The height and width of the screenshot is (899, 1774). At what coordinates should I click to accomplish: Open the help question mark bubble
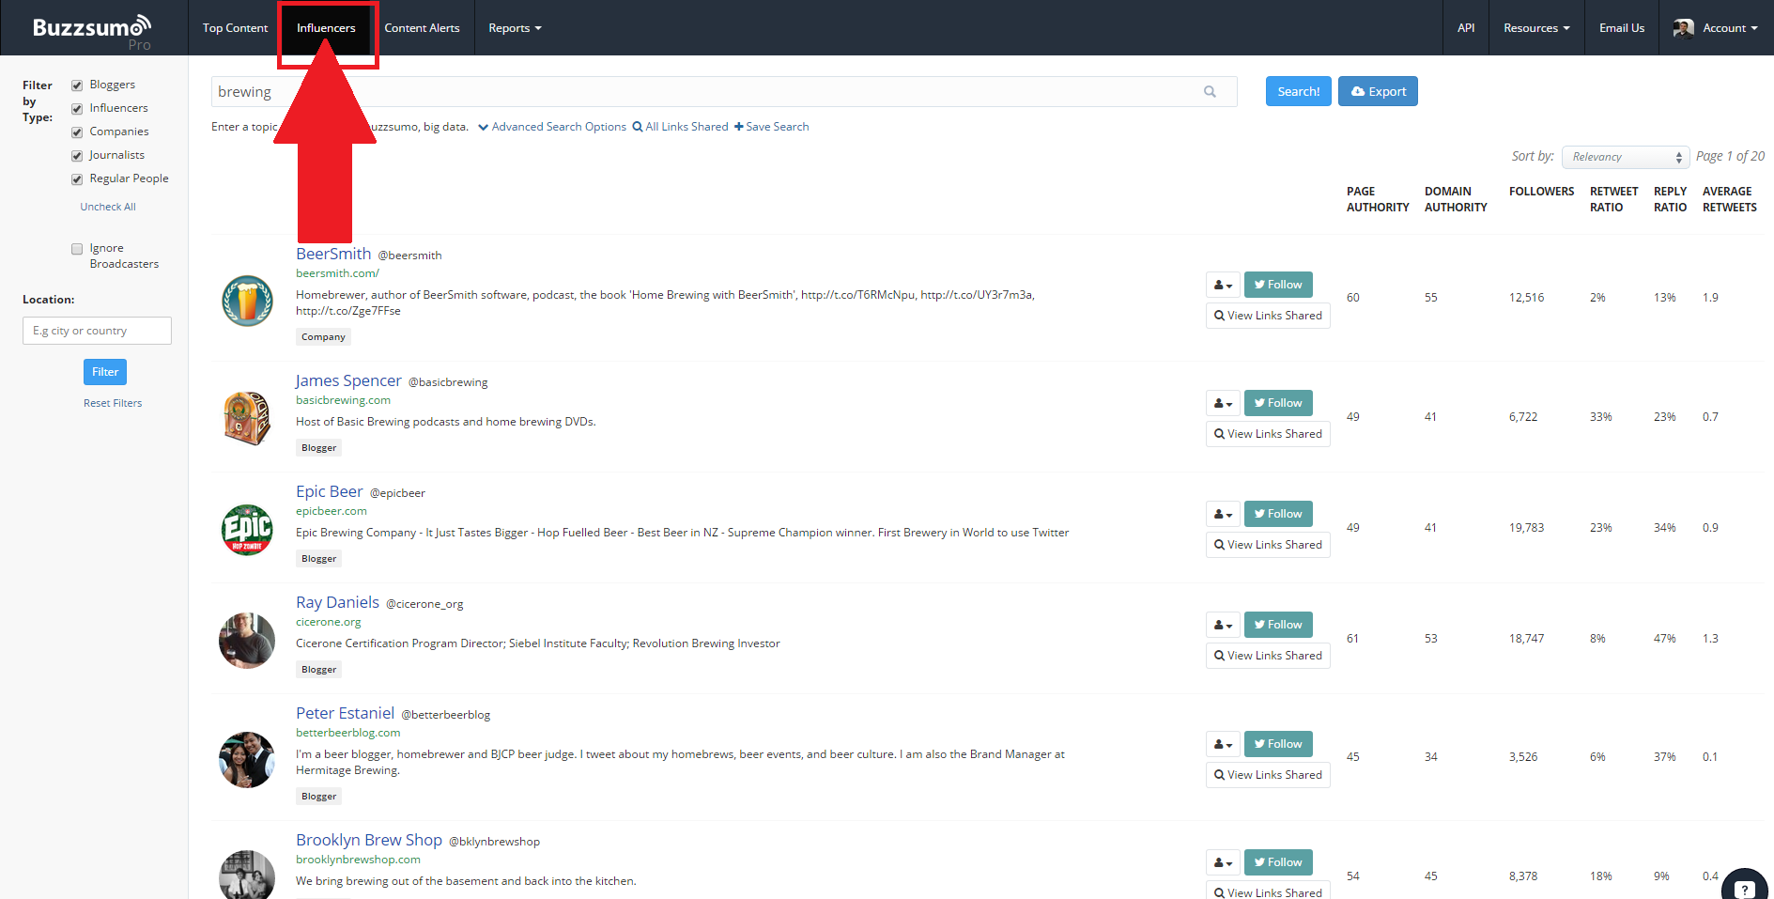tap(1745, 888)
